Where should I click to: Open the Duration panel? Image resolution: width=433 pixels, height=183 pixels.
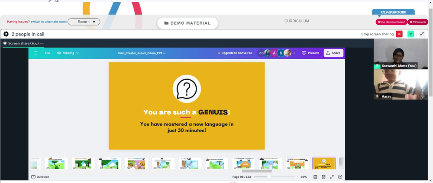point(40,177)
